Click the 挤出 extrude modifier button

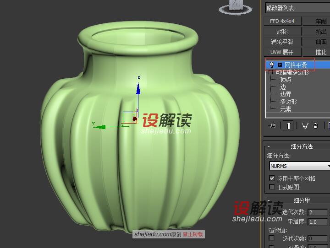(x=316, y=32)
